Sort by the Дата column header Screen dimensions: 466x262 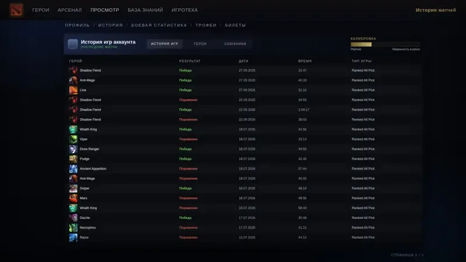click(x=243, y=61)
